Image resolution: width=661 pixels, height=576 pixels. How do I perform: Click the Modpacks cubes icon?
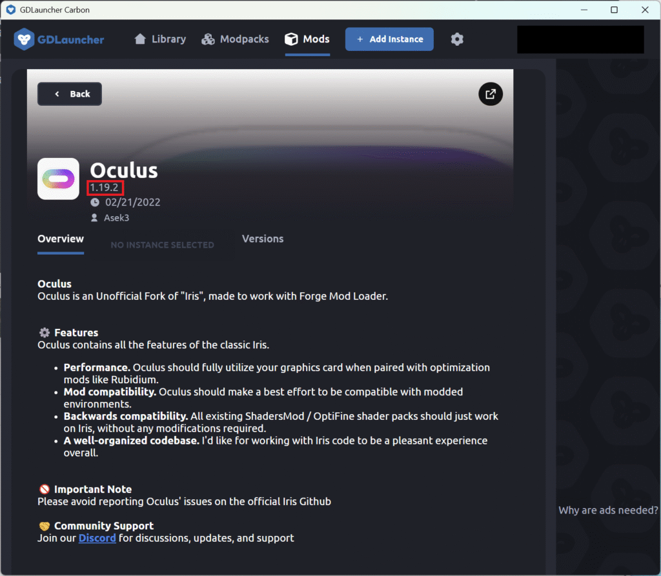click(x=208, y=39)
